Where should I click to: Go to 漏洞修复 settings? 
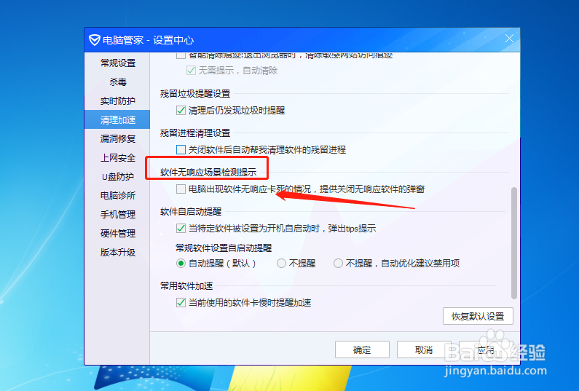coord(118,139)
